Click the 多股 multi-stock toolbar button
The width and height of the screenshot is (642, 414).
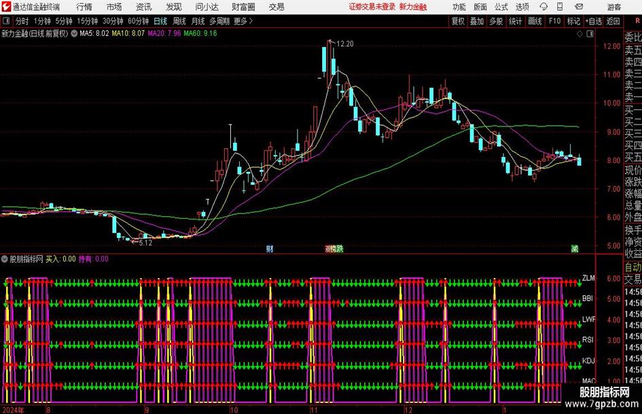[x=496, y=21]
